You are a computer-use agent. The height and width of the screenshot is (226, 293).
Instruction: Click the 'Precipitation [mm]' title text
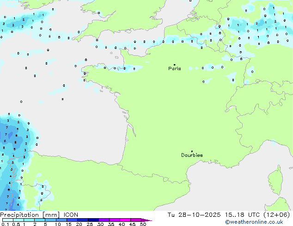click(x=30, y=215)
